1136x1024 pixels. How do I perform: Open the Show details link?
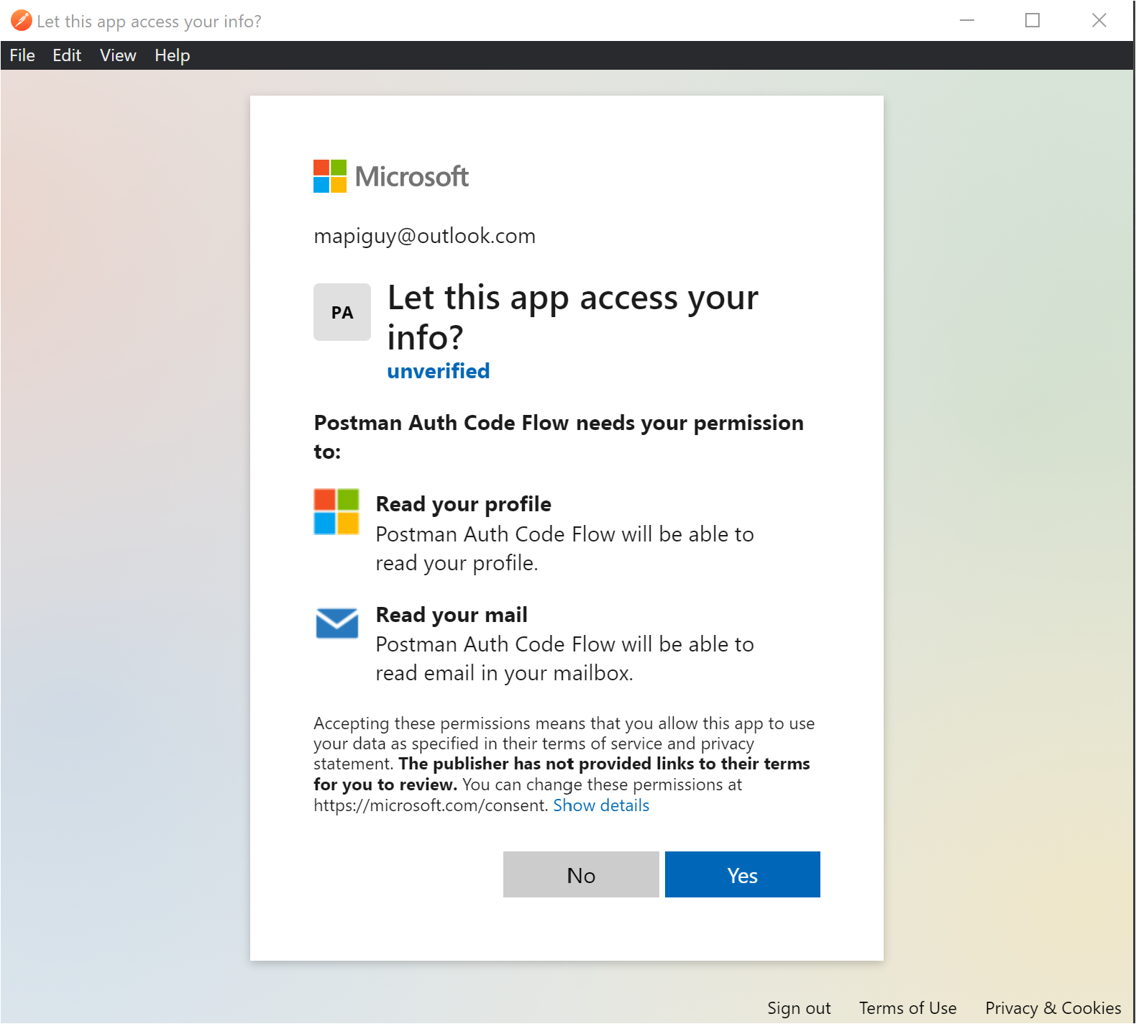(x=601, y=805)
